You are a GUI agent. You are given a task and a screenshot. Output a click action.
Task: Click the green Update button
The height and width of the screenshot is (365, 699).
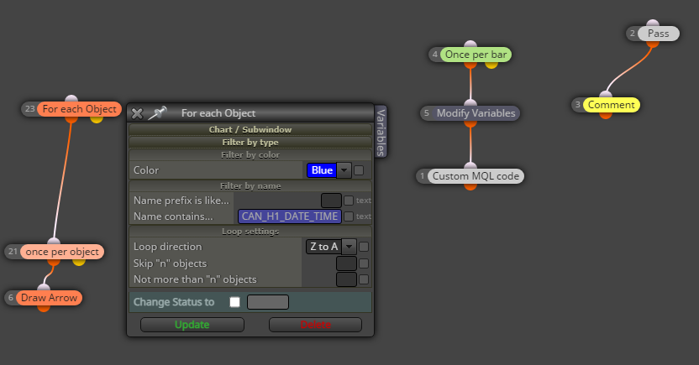pyautogui.click(x=192, y=325)
